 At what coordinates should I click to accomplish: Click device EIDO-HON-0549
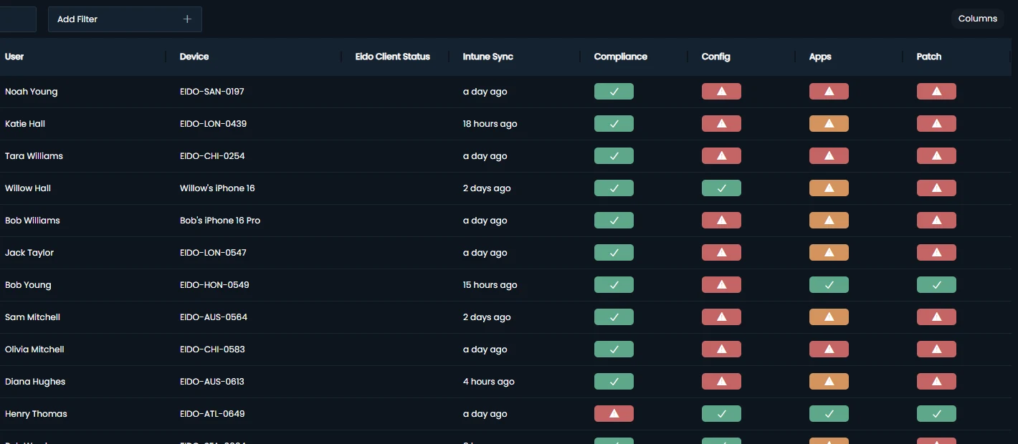(214, 285)
